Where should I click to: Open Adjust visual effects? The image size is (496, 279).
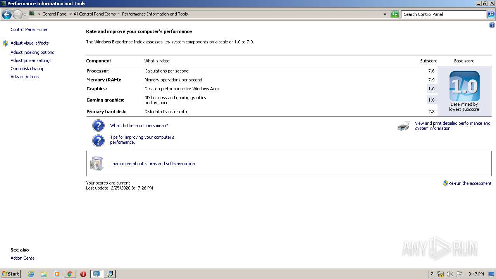(29, 43)
